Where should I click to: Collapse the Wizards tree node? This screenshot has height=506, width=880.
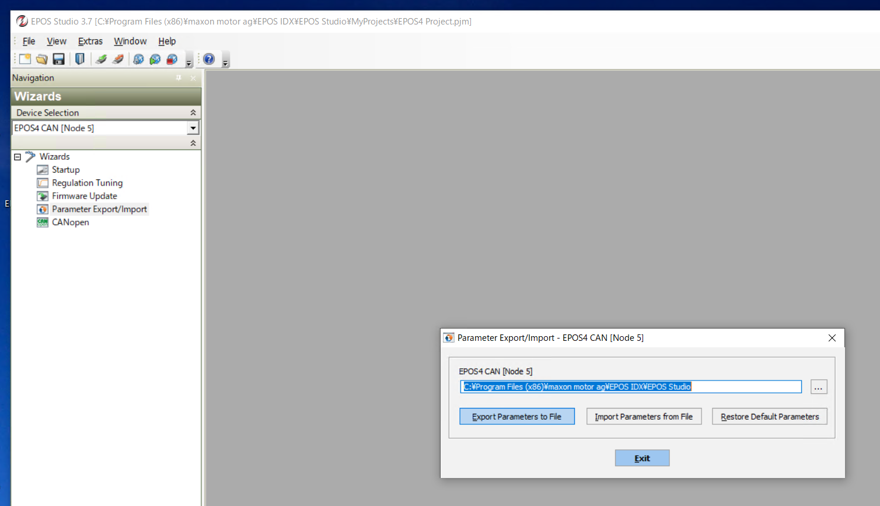[x=18, y=157]
